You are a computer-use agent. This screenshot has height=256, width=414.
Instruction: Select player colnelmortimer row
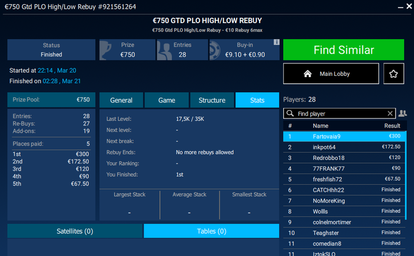[344, 222]
